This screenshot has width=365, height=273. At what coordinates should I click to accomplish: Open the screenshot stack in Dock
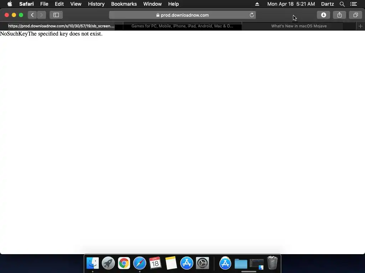click(257, 264)
